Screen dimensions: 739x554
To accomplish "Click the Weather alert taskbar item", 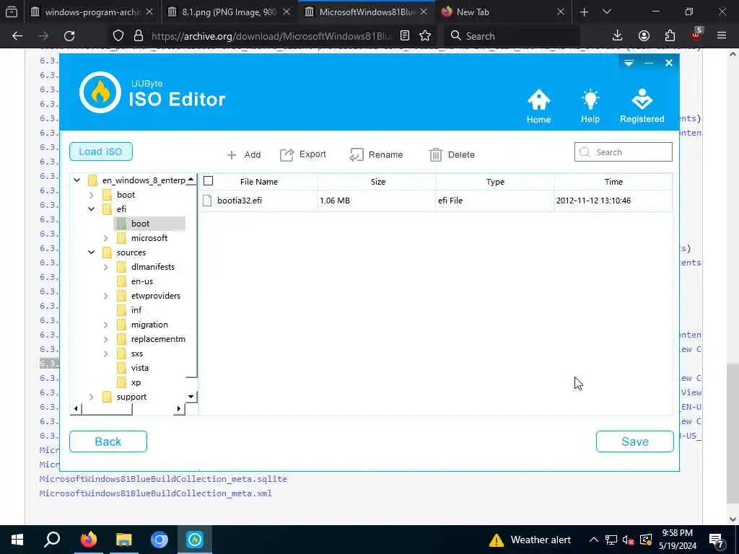I will coord(530,540).
